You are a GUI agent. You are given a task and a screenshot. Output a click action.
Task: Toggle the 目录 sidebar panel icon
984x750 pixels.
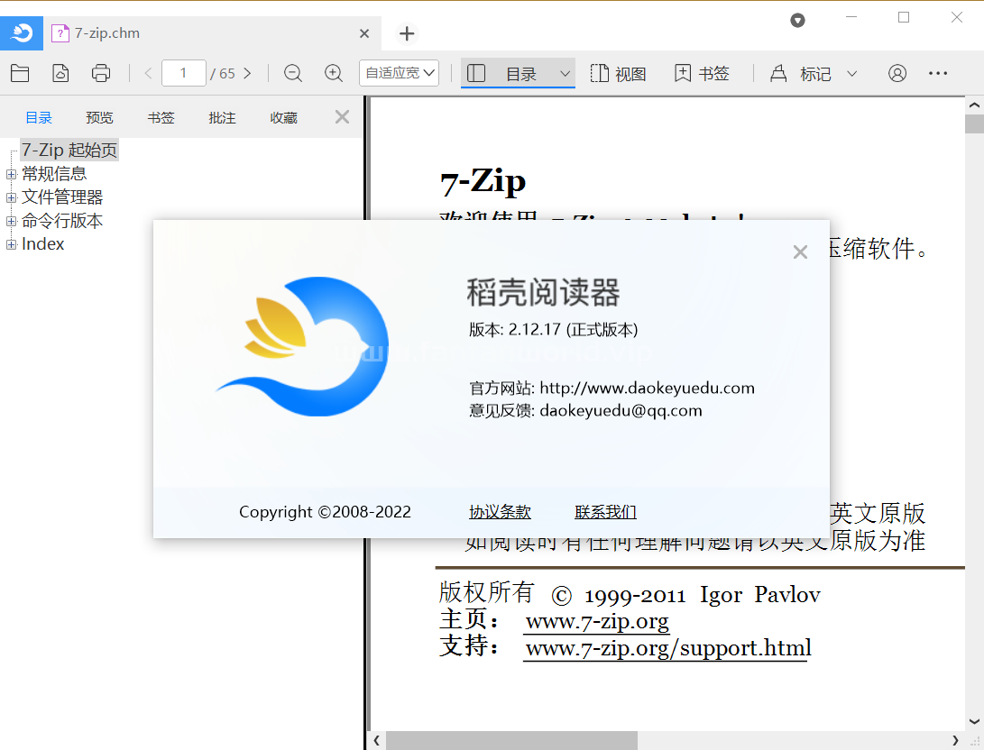pos(476,73)
